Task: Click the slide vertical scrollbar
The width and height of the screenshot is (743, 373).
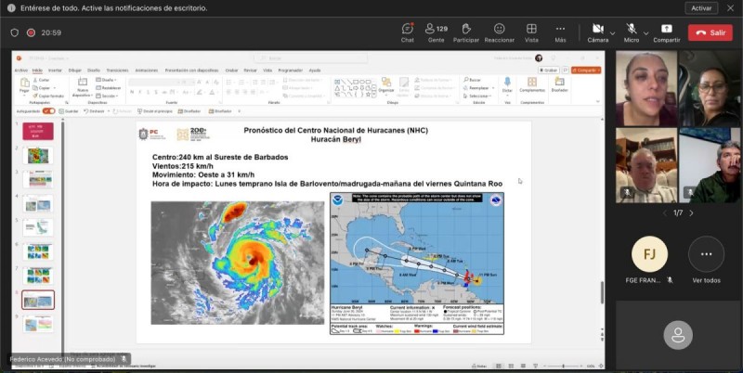Action: (602, 292)
